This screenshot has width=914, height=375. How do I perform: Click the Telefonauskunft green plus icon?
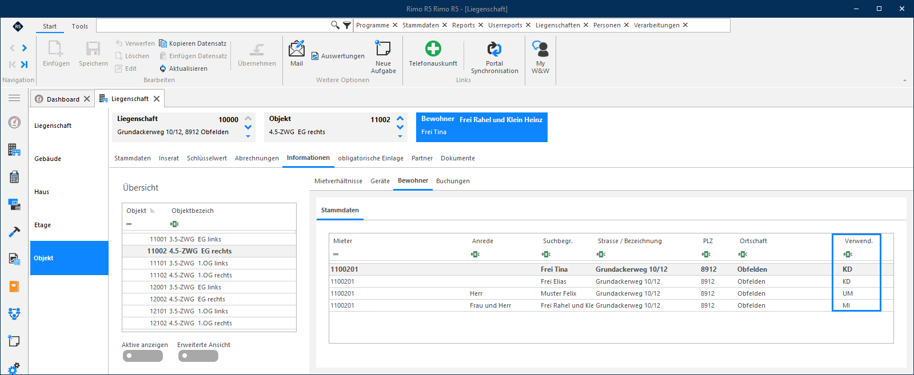(x=433, y=48)
